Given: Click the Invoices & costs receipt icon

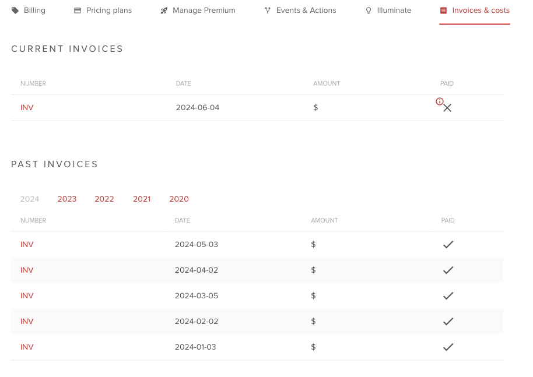Looking at the screenshot, I should click(443, 10).
